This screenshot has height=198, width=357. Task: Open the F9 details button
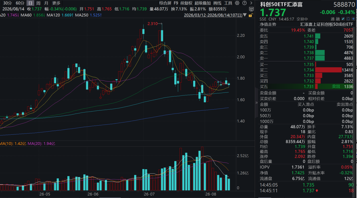tap(176, 3)
